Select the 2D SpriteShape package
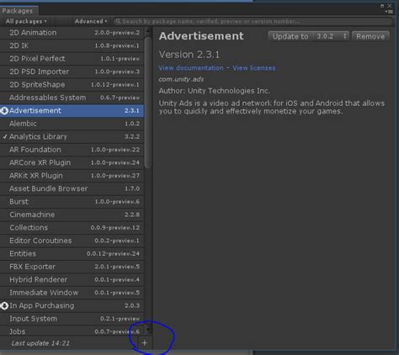 click(x=72, y=84)
